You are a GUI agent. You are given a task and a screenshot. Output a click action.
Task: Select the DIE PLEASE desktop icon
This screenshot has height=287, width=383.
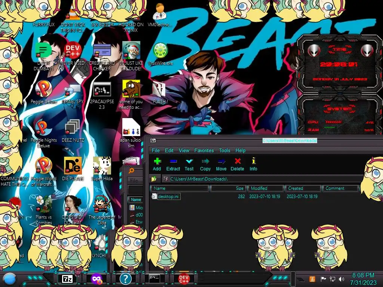(x=73, y=169)
